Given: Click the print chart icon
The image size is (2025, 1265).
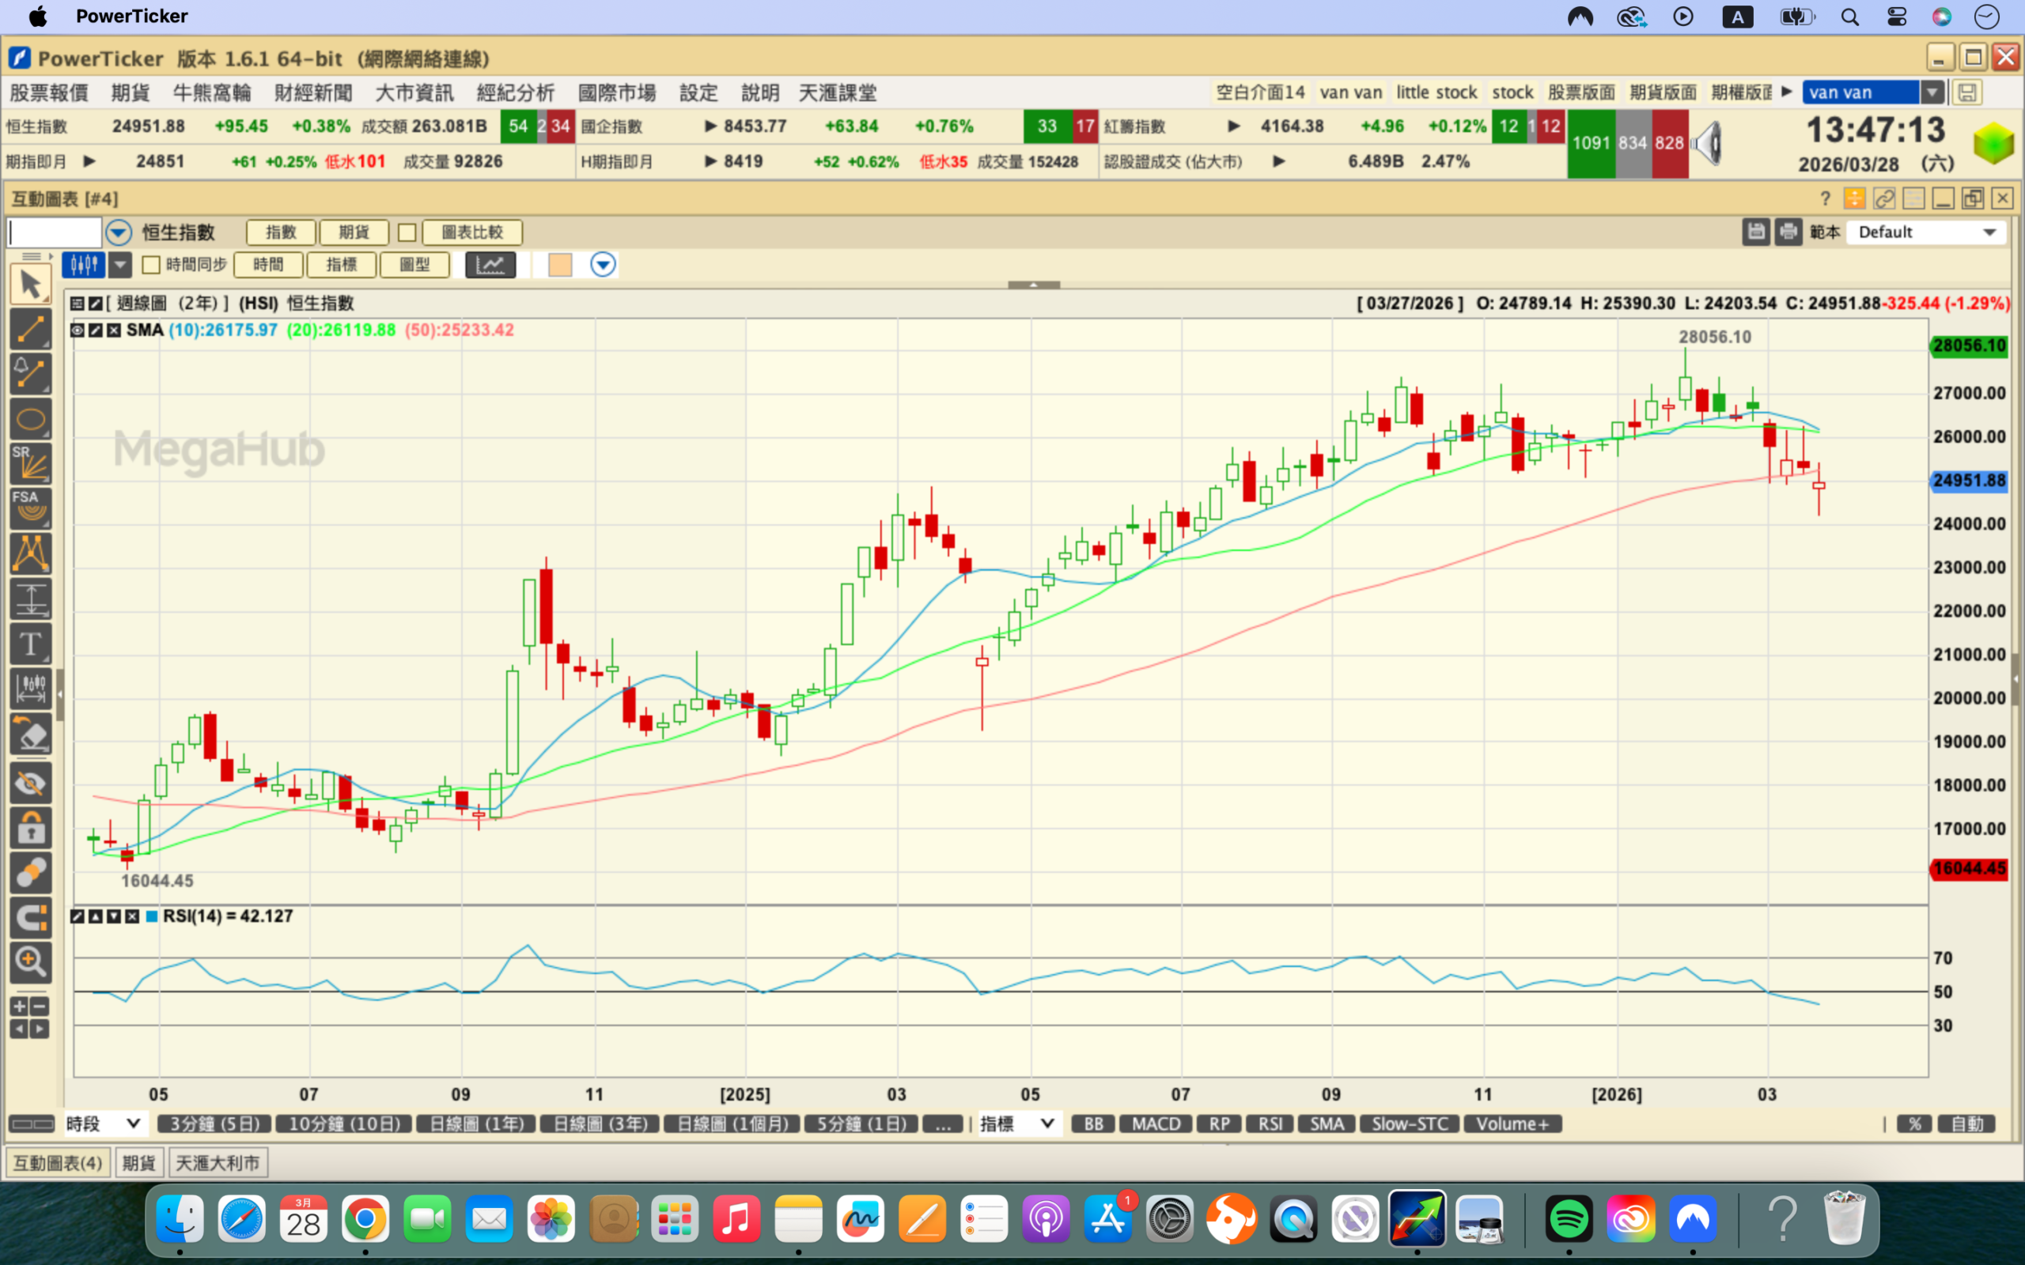Looking at the screenshot, I should (x=1788, y=232).
